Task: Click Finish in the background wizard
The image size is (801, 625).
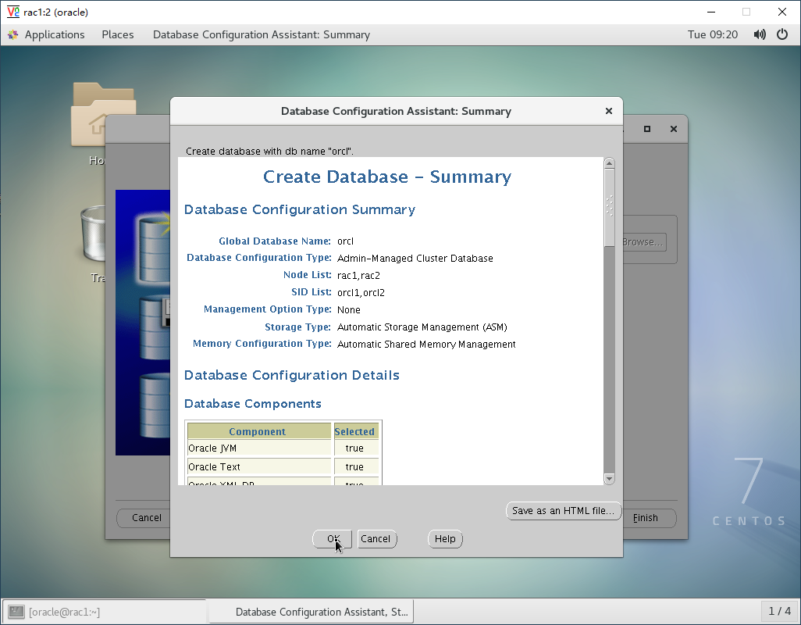Action: click(646, 518)
